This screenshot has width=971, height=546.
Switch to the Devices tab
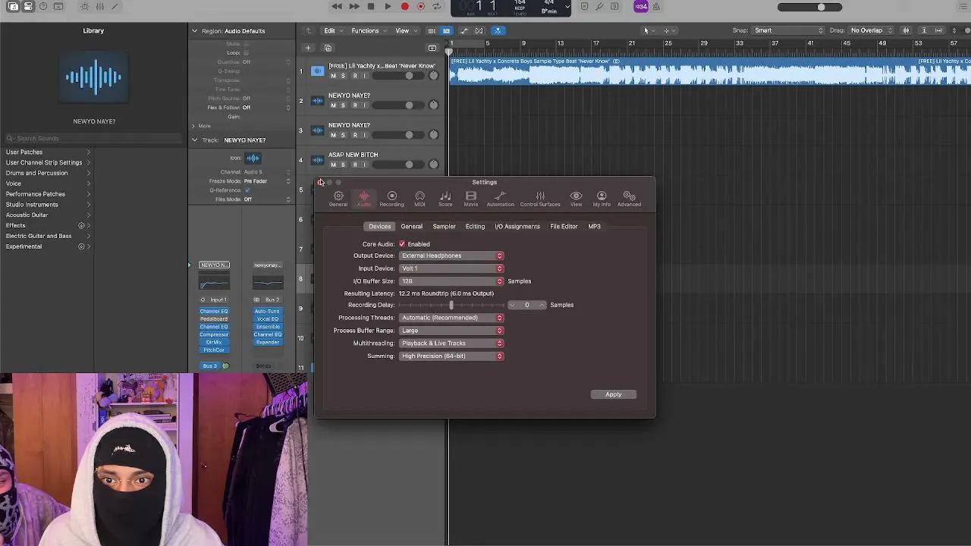pos(379,226)
